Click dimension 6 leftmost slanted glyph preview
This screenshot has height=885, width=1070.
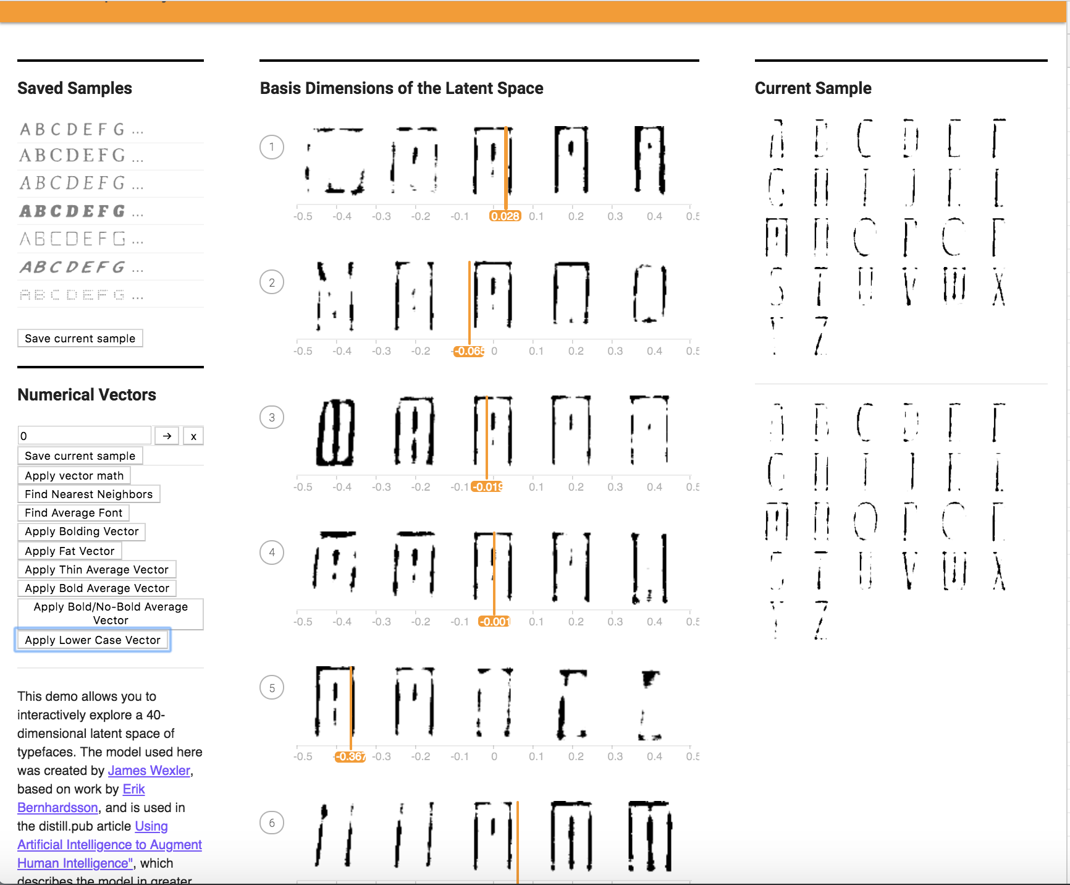335,834
